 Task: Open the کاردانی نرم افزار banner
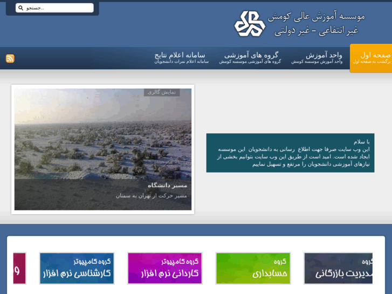click(165, 269)
